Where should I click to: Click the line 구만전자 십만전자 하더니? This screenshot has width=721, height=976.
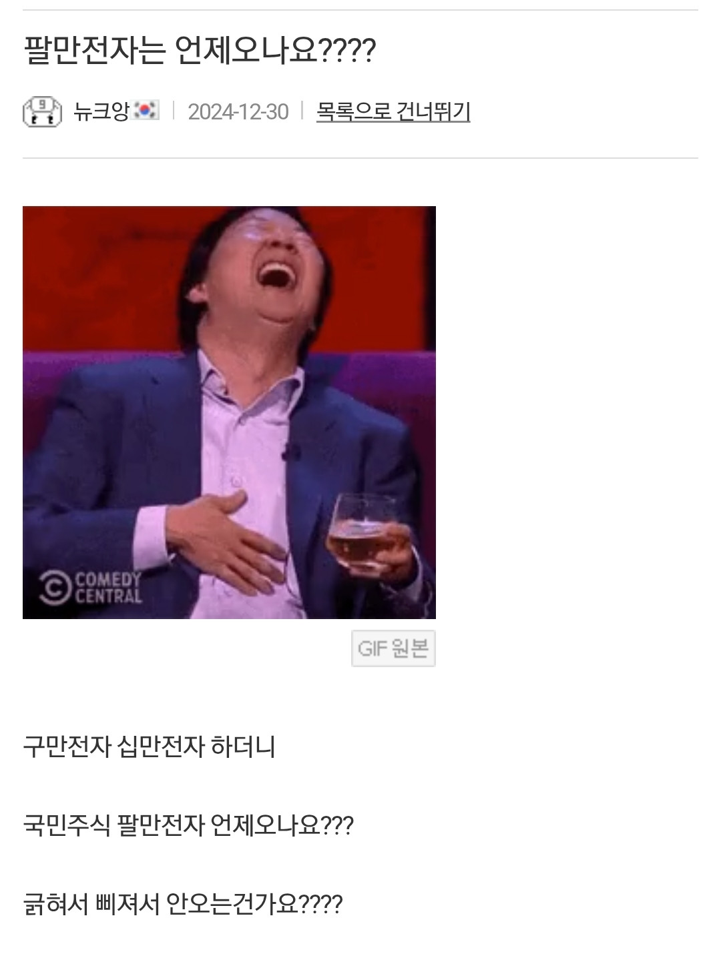pyautogui.click(x=149, y=746)
